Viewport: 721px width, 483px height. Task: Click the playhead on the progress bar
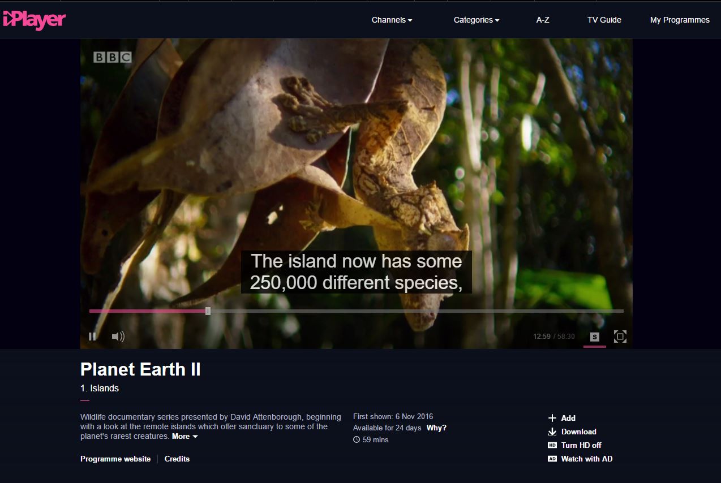point(208,311)
